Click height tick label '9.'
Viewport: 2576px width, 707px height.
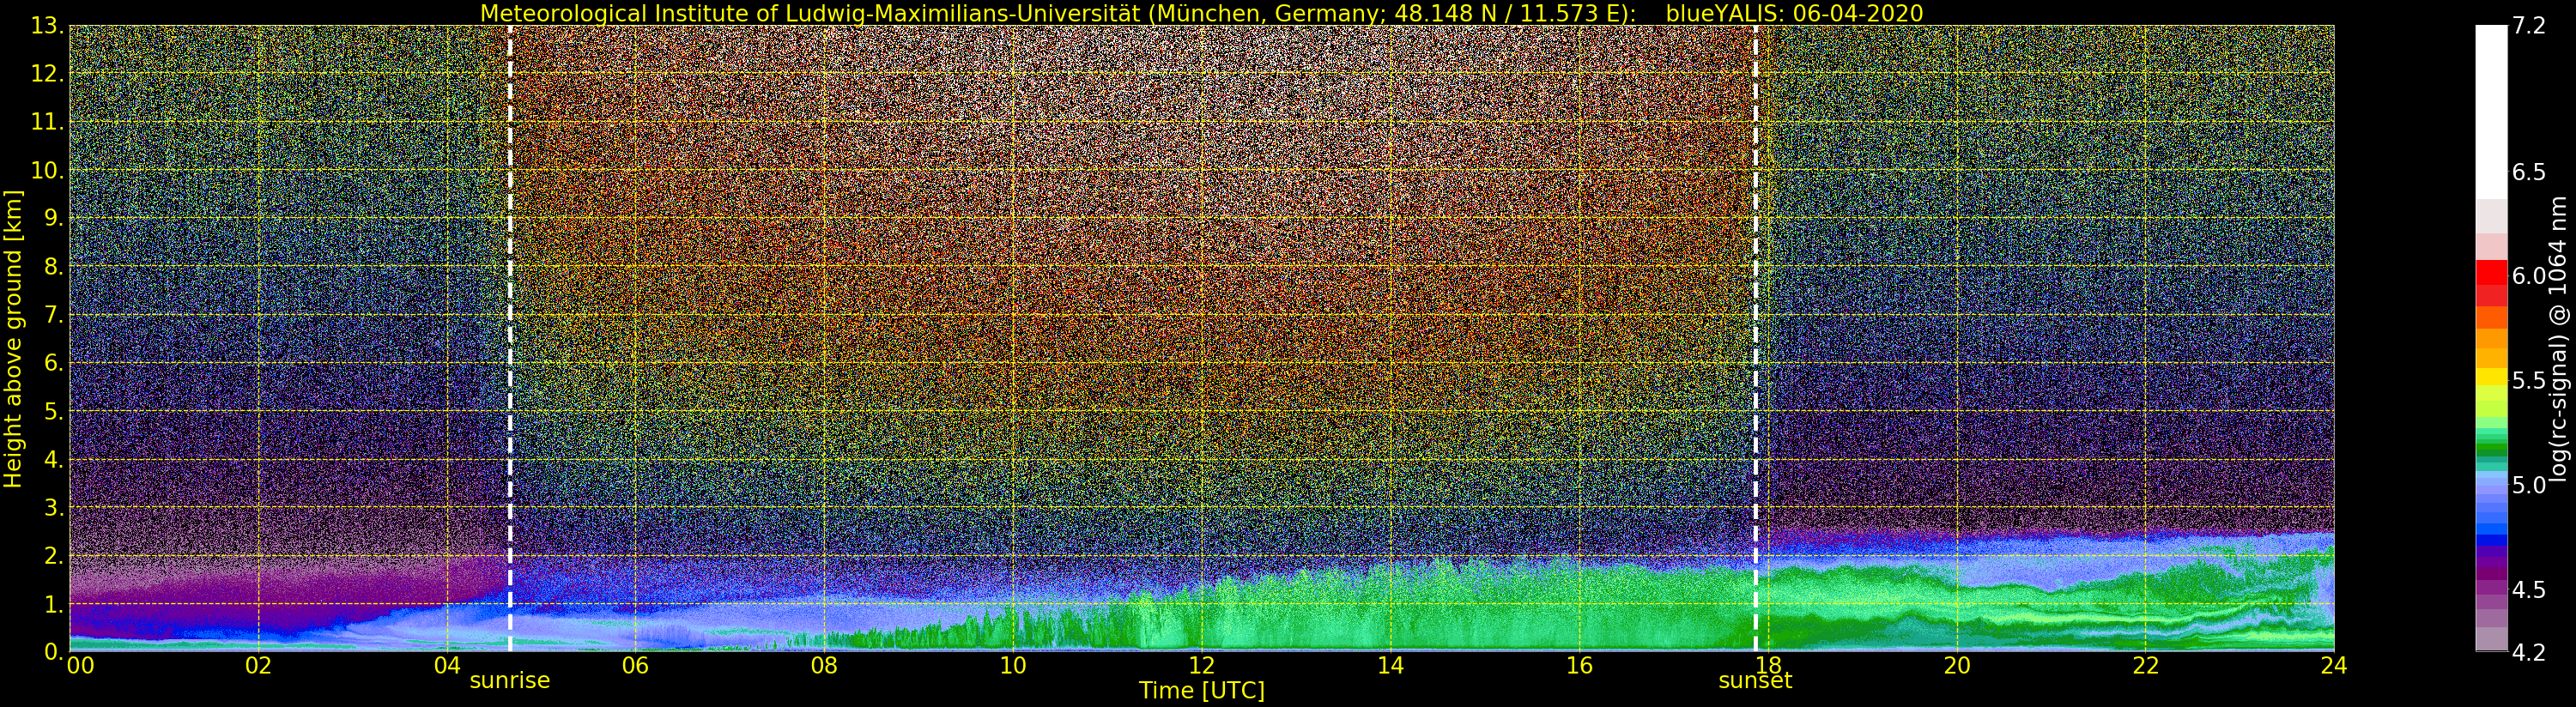(54, 218)
